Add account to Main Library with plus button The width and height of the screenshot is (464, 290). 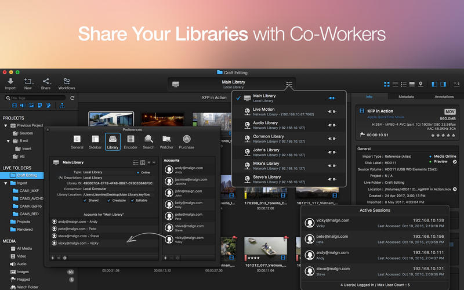[x=53, y=258]
